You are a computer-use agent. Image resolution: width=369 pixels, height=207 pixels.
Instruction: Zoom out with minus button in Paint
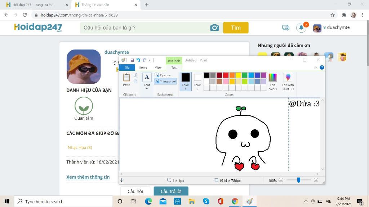(281, 180)
